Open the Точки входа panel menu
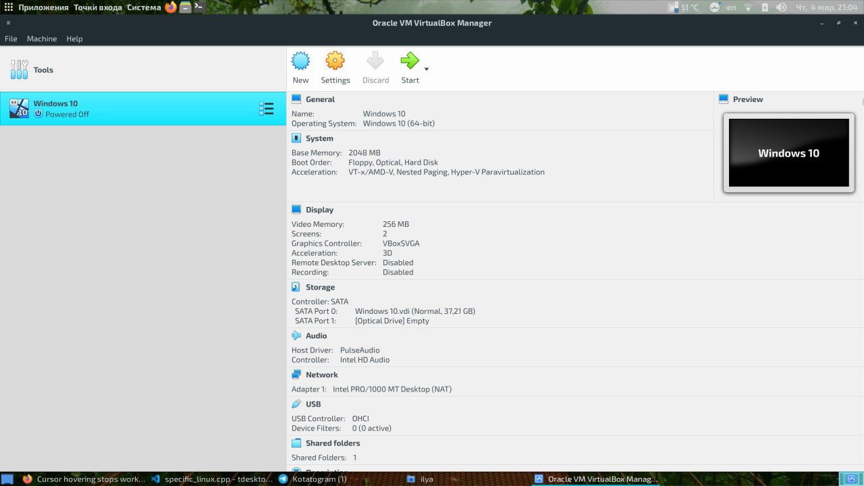The height and width of the screenshot is (486, 864). coord(98,7)
